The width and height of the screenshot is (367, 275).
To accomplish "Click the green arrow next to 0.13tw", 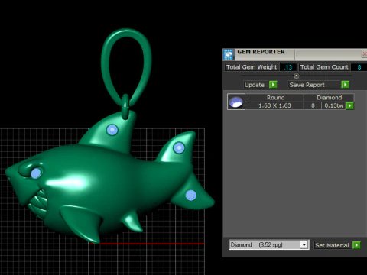I will point(349,105).
